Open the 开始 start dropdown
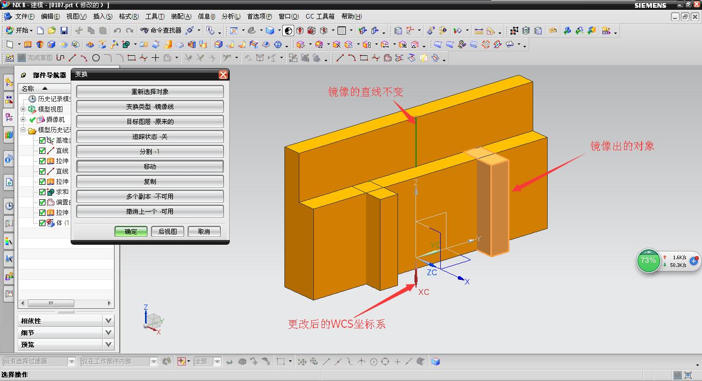The image size is (702, 381). [19, 30]
